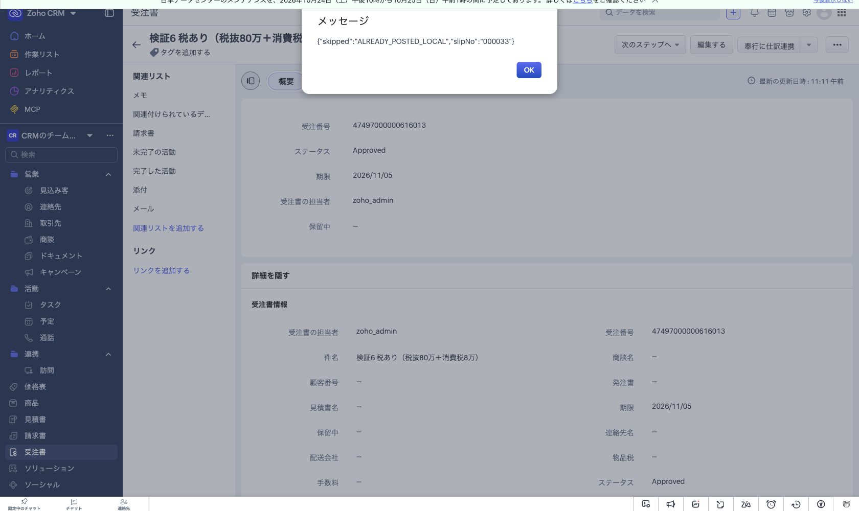Click OK in the message dialog

click(529, 70)
